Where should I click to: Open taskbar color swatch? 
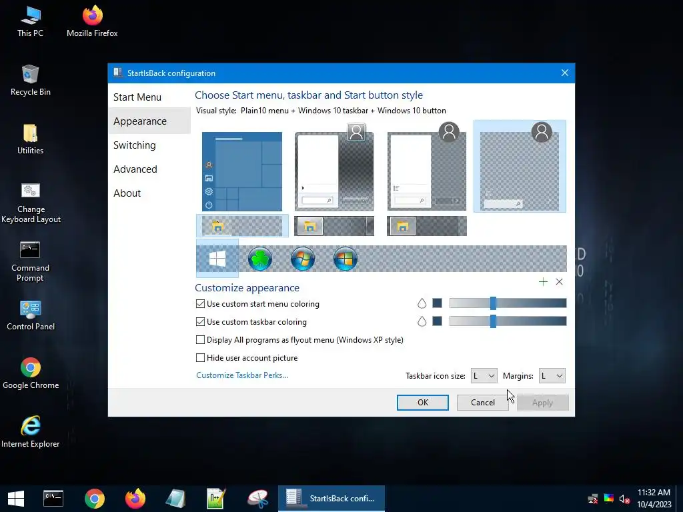pos(438,321)
